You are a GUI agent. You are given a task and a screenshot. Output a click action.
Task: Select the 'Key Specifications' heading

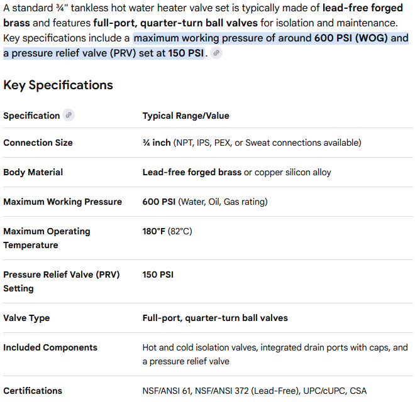coord(58,85)
